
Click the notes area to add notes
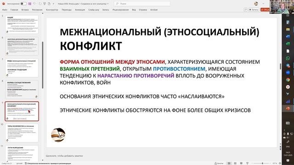(x=64, y=156)
